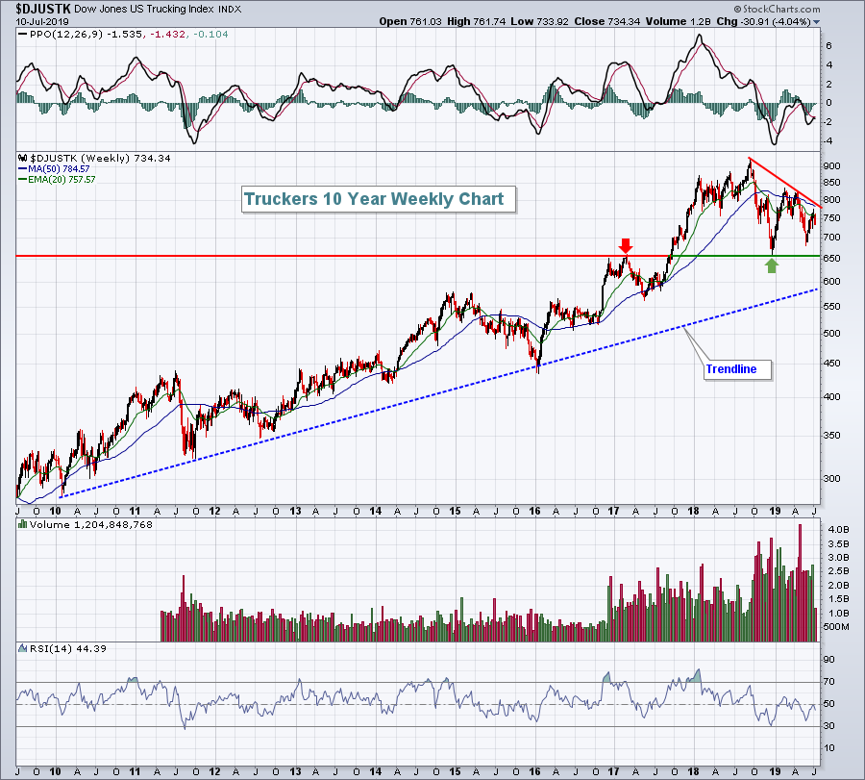
Task: Click the $DJUSTK ticker symbol in header
Action: [43, 9]
